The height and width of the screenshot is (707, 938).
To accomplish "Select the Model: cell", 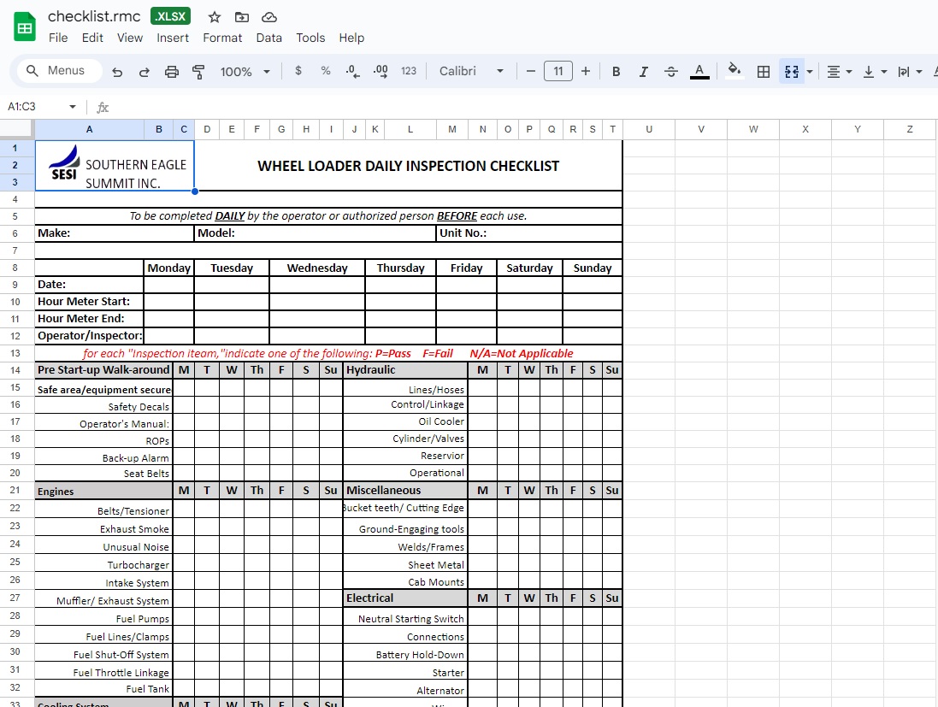I will pyautogui.click(x=316, y=233).
